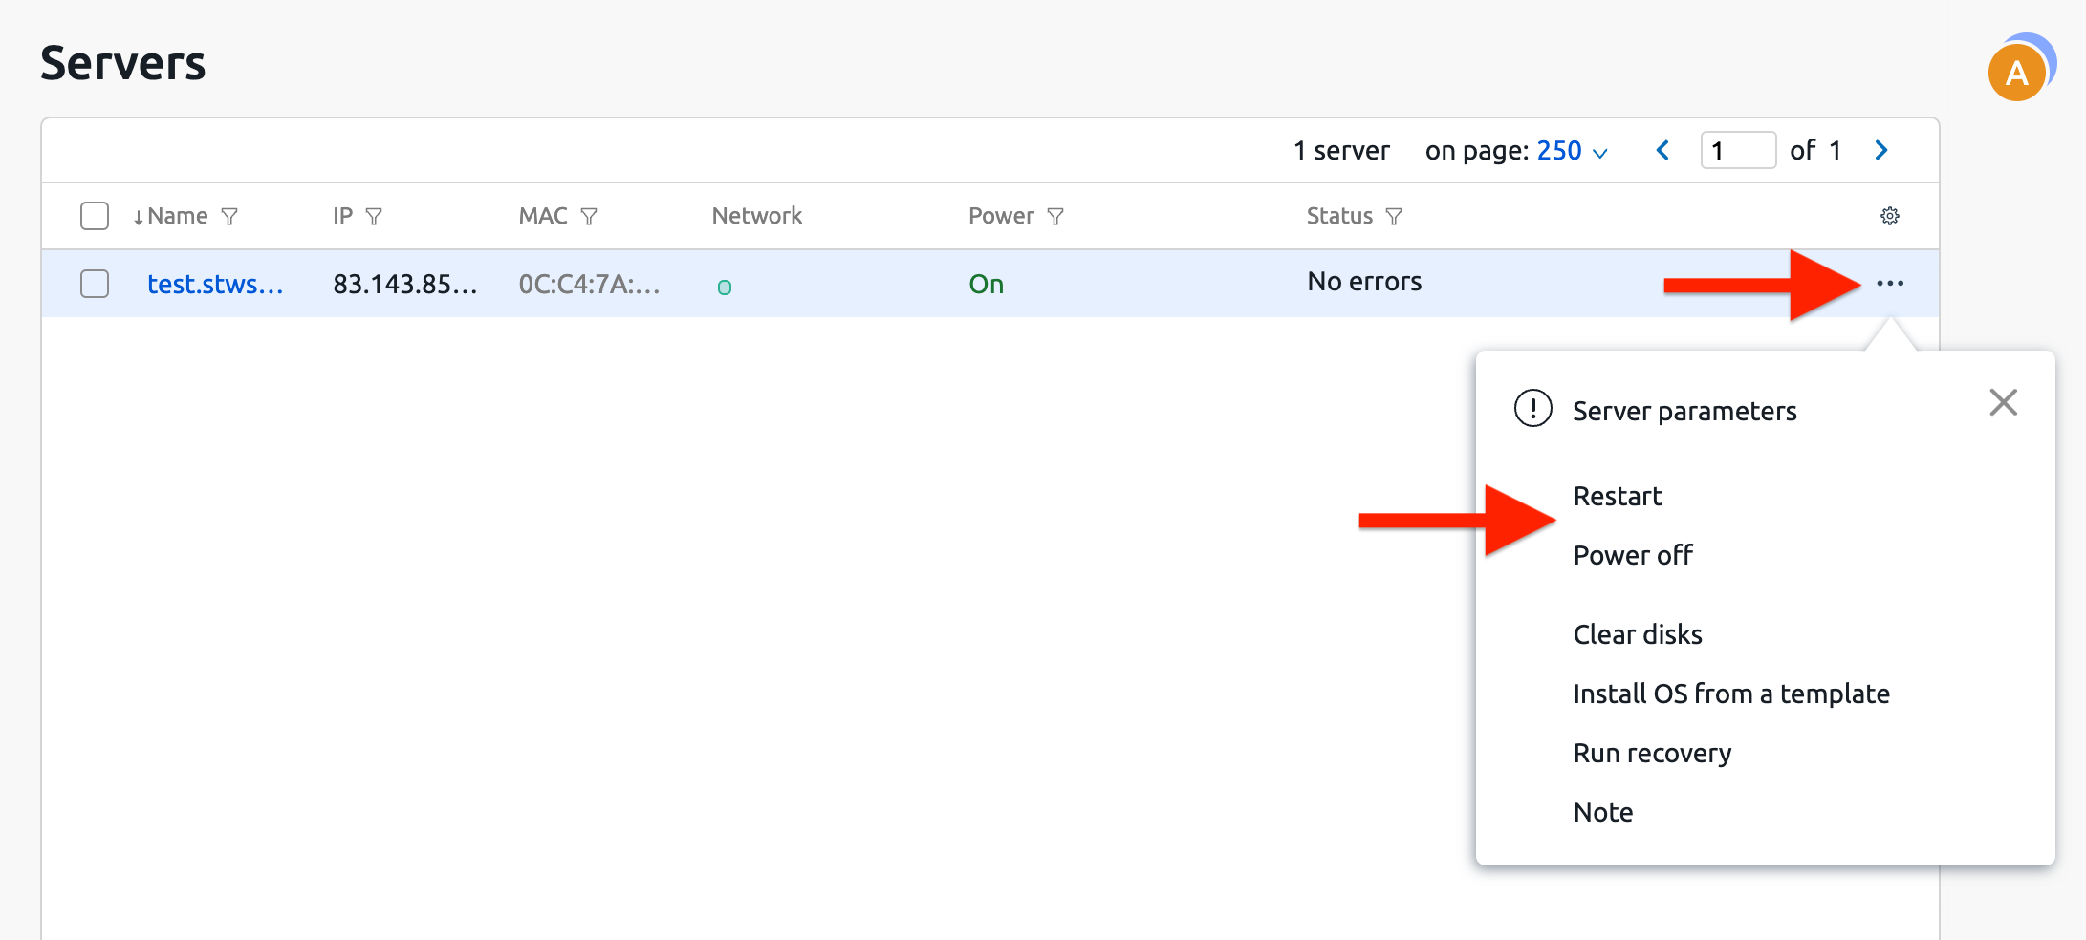Toggle the select-all servers checkbox

[95, 216]
